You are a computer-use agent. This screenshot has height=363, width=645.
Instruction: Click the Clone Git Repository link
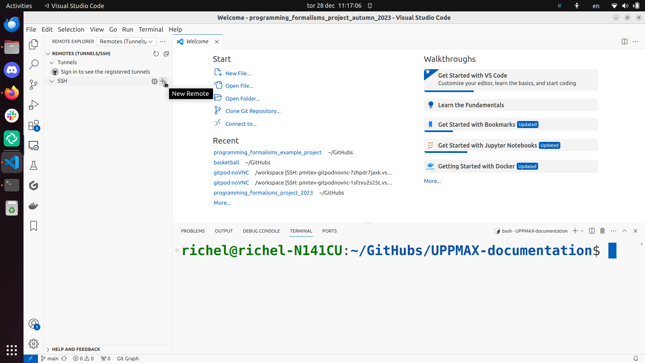[x=253, y=111]
